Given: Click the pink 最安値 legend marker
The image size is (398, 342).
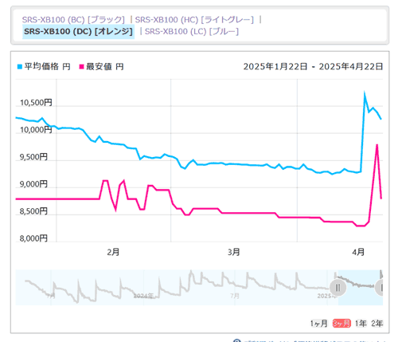Looking at the screenshot, I should point(82,67).
